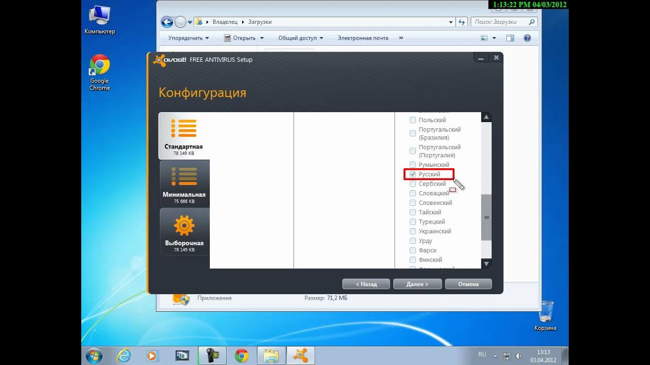Image resolution: width=650 pixels, height=365 pixels.
Task: Click the window switcher taskbar icon
Action: [182, 356]
